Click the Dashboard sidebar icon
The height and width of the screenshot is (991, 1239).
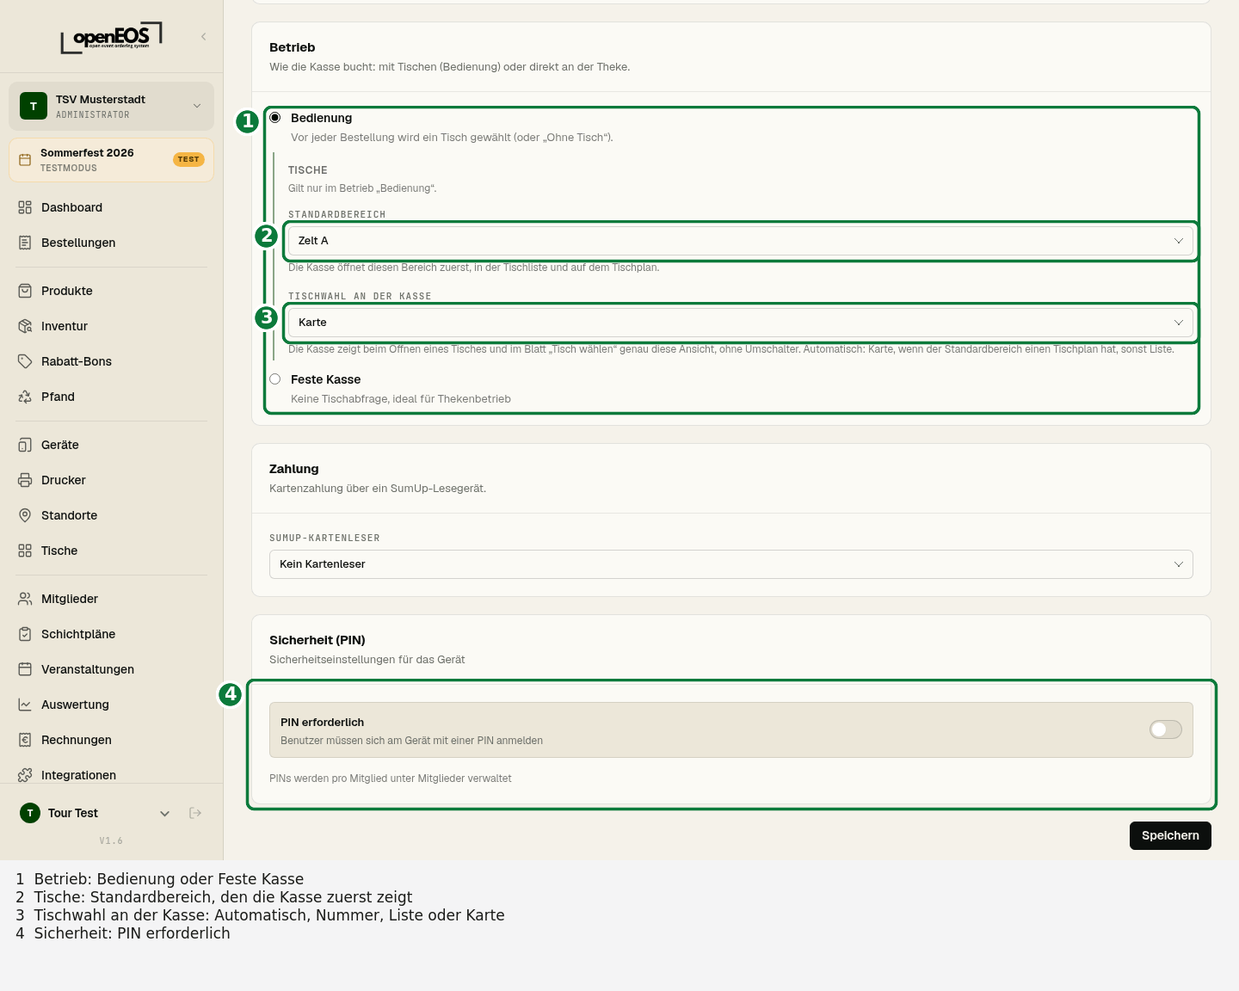point(25,207)
